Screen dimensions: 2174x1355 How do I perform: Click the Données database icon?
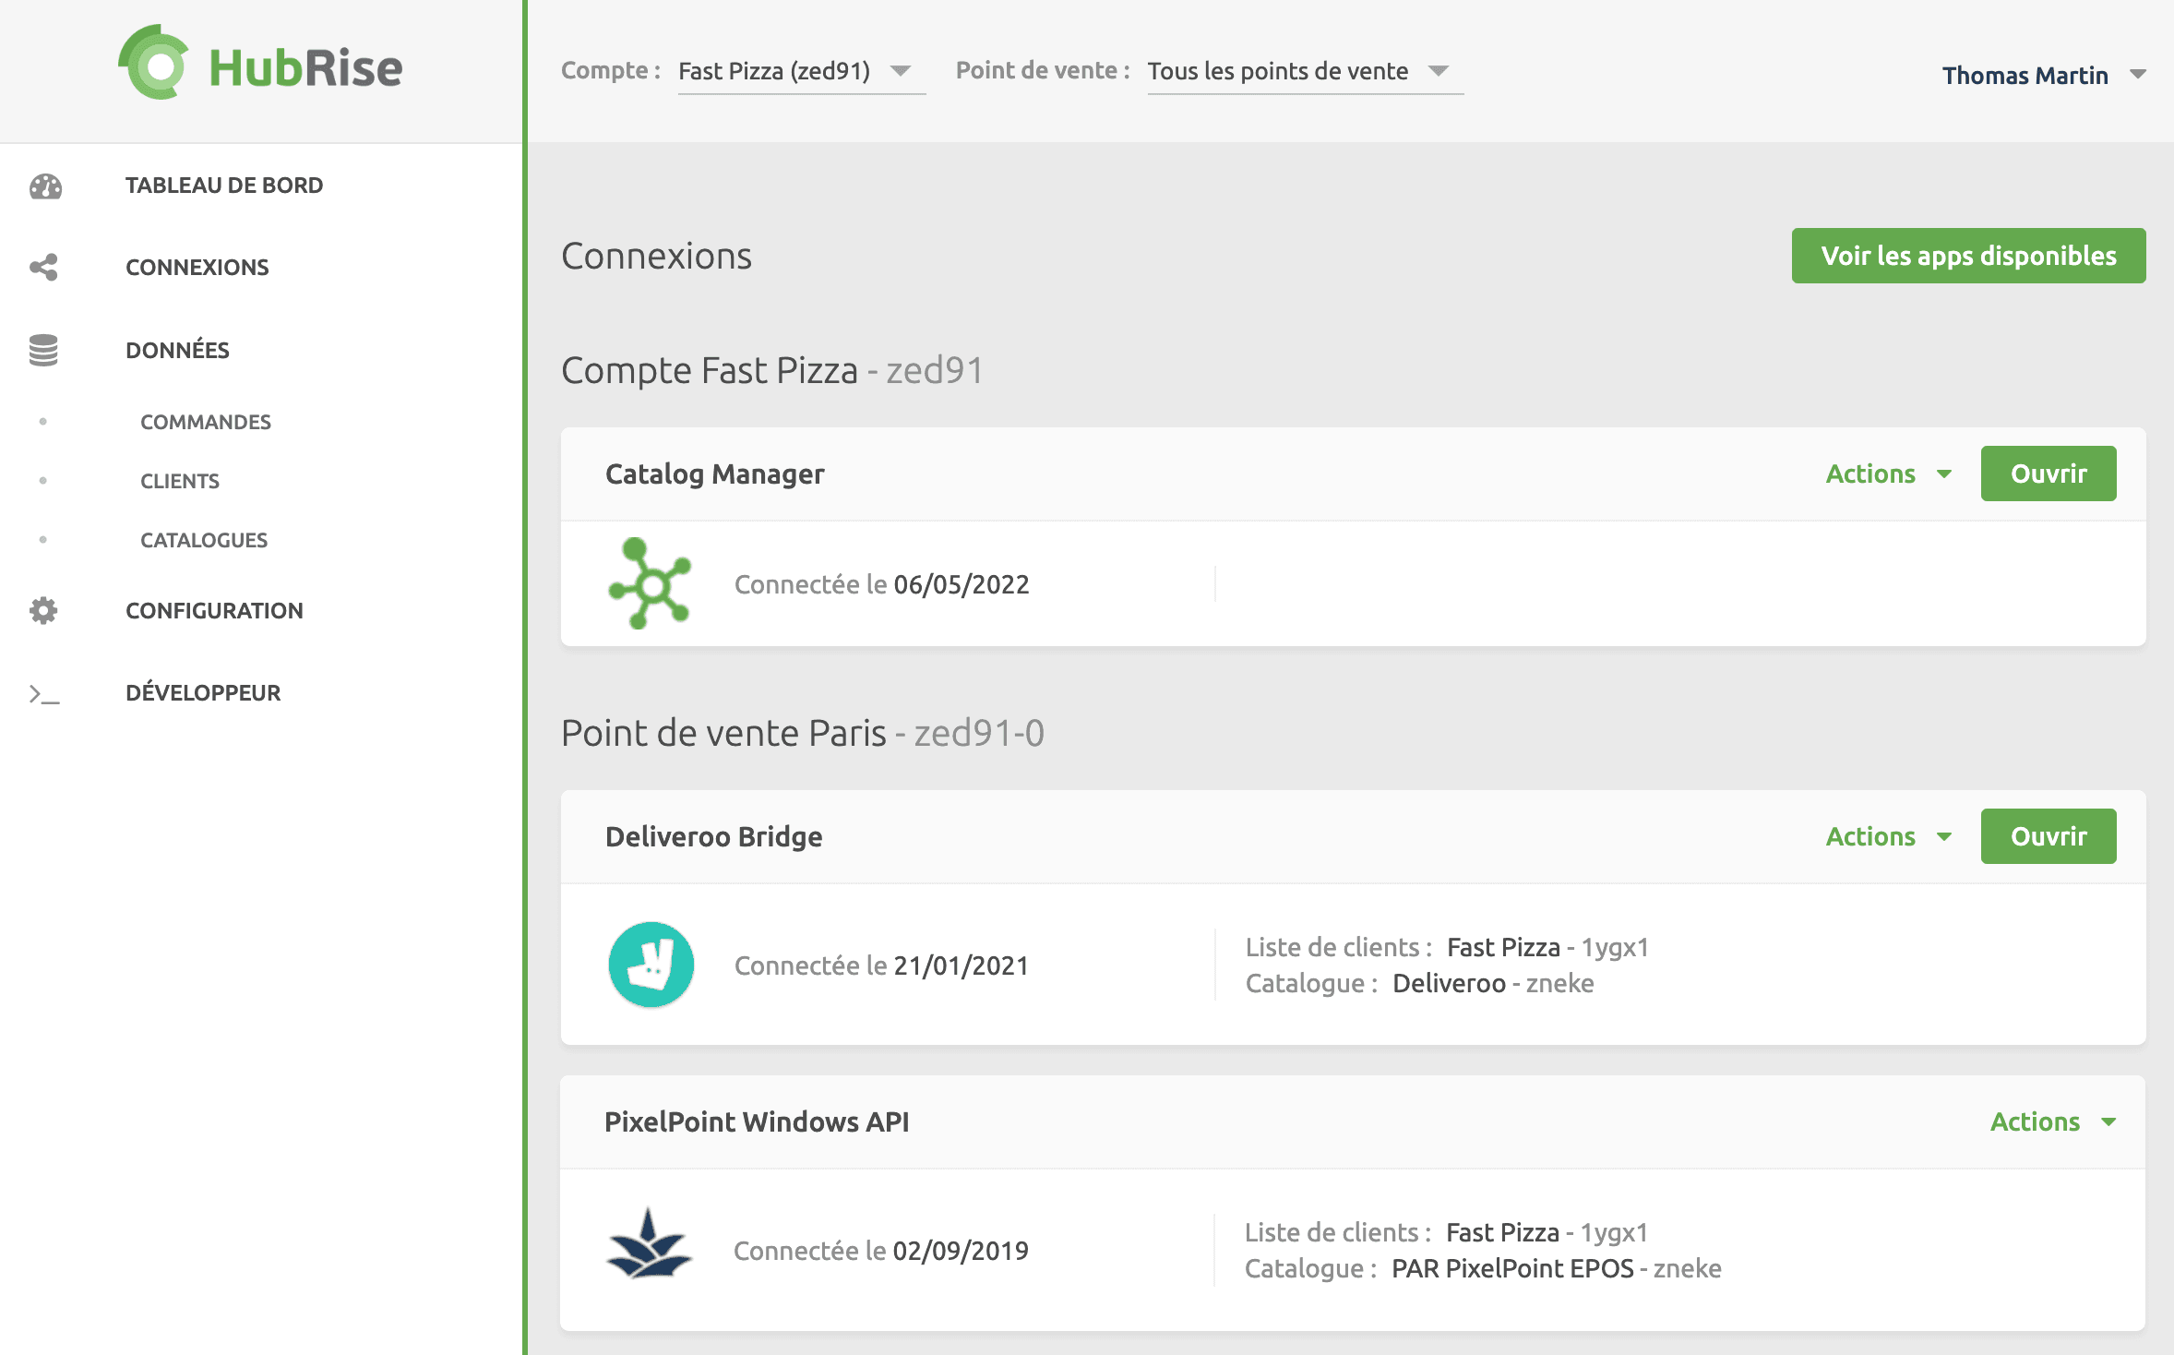click(42, 350)
